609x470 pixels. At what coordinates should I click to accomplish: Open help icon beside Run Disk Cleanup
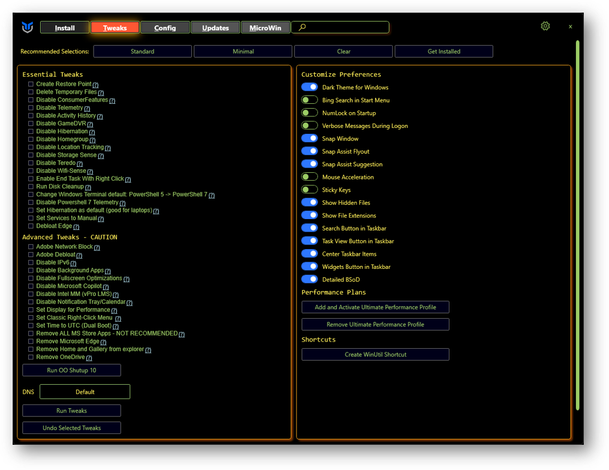pyautogui.click(x=88, y=187)
